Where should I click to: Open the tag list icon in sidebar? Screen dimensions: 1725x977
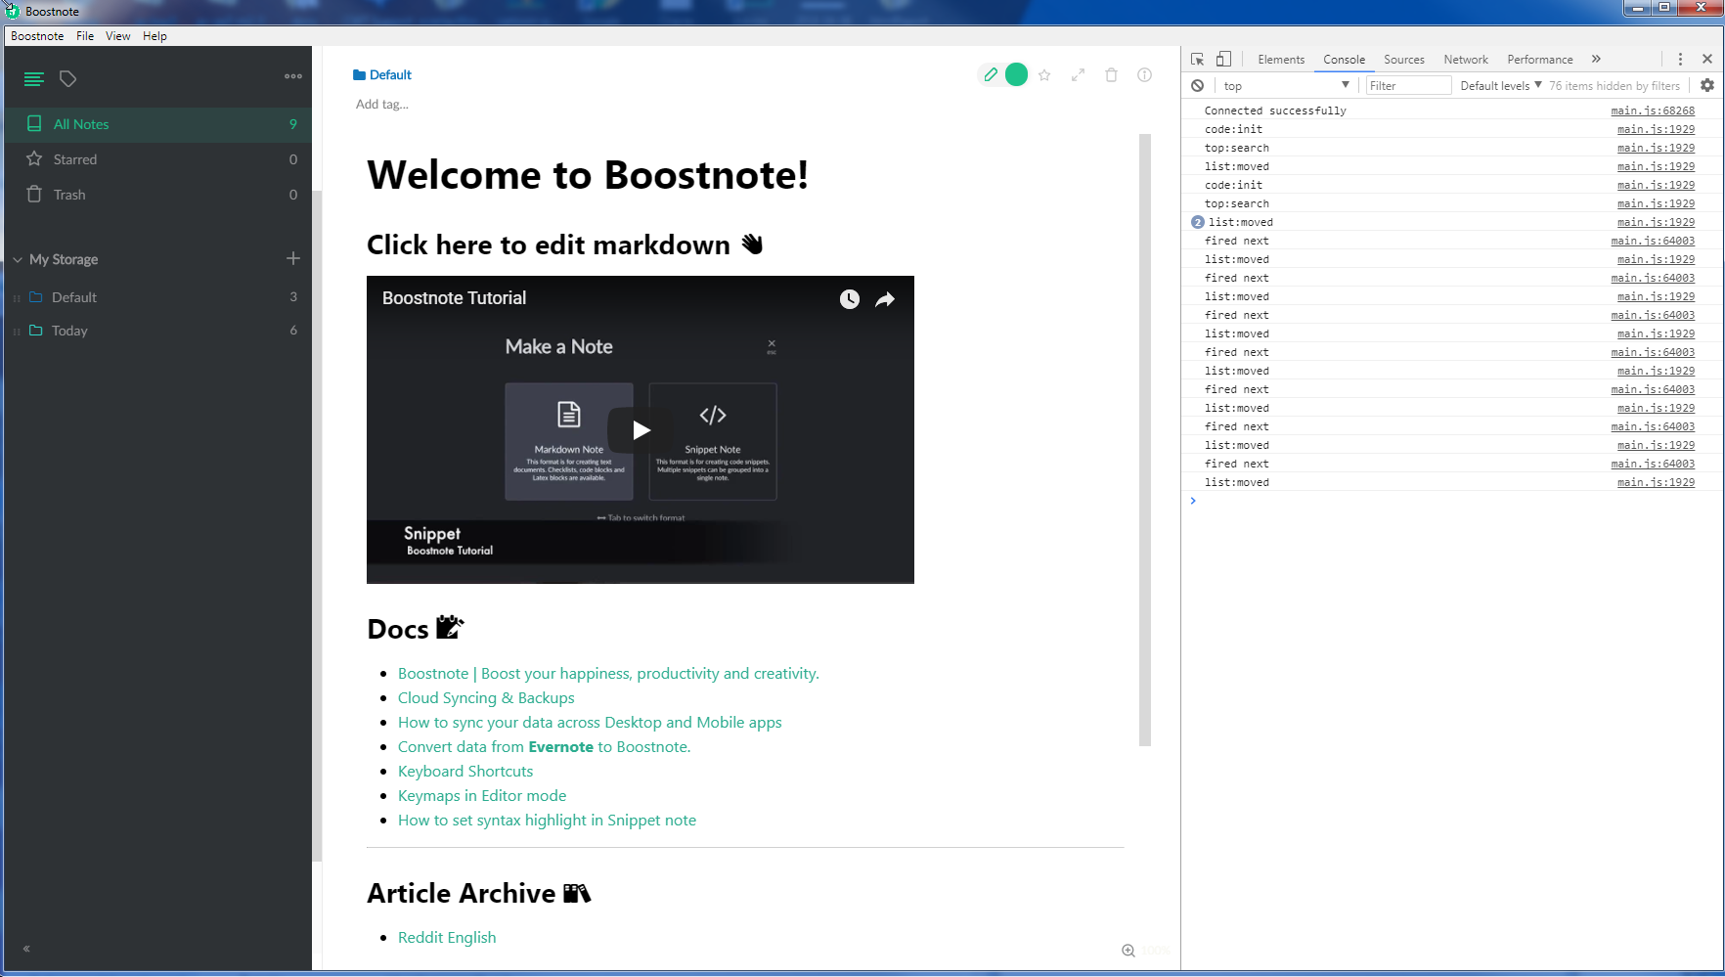click(x=67, y=79)
